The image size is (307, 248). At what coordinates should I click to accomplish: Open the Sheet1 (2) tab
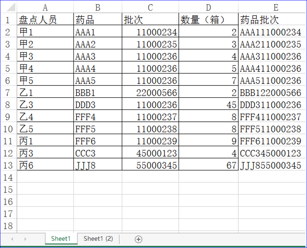coord(98,239)
